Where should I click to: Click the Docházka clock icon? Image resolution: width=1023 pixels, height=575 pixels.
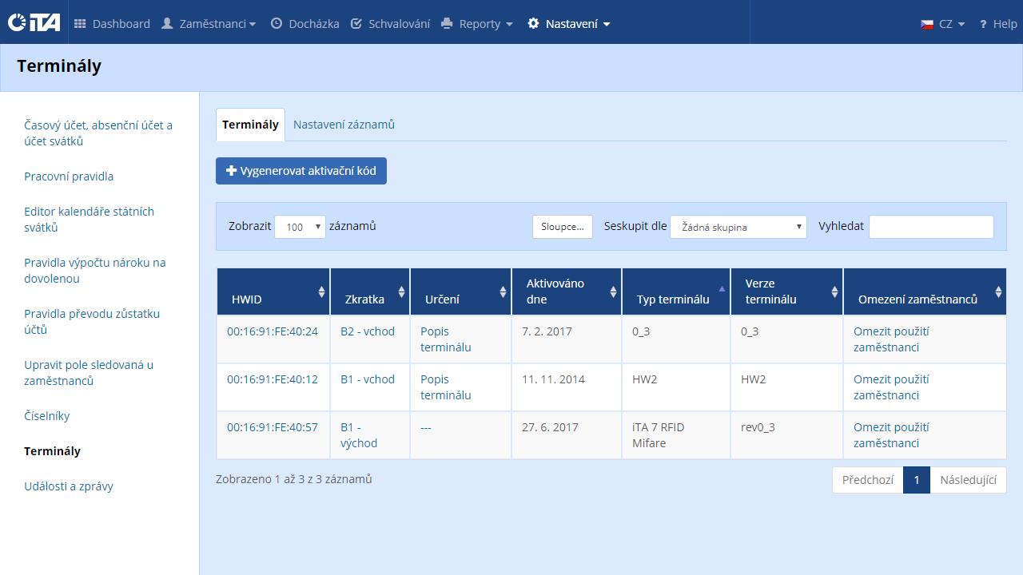point(277,24)
